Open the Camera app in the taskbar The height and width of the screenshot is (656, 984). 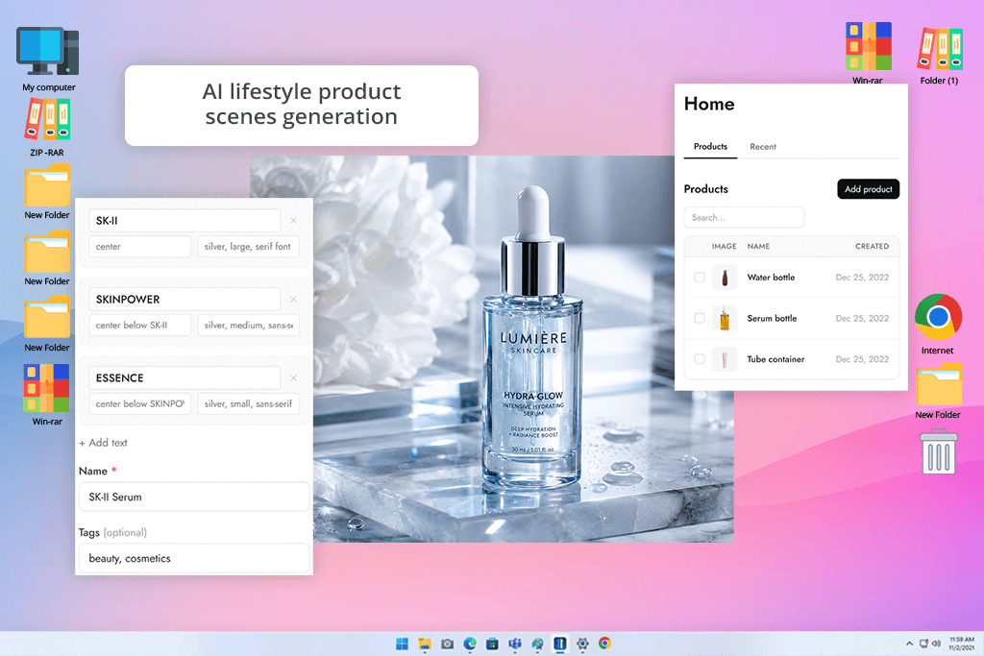[x=448, y=644]
